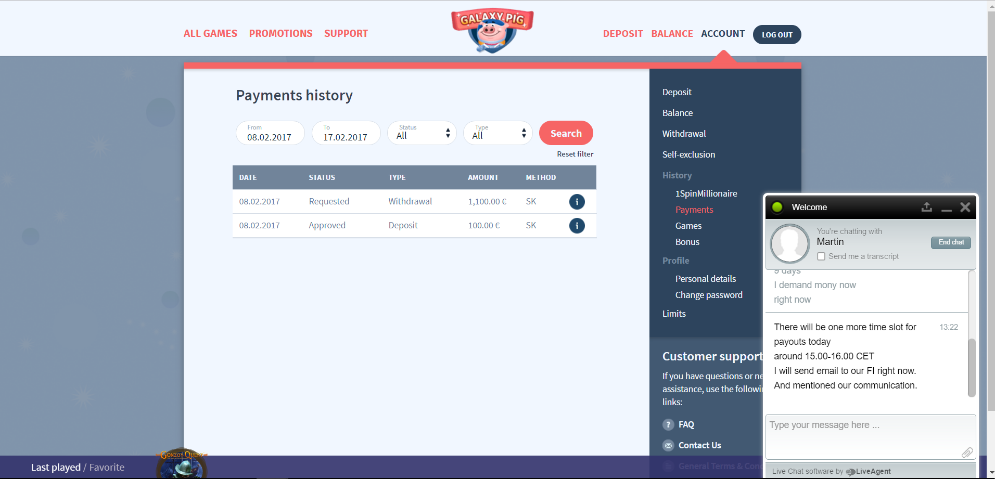Open the Type filter dropdown
995x479 pixels.
pos(498,133)
